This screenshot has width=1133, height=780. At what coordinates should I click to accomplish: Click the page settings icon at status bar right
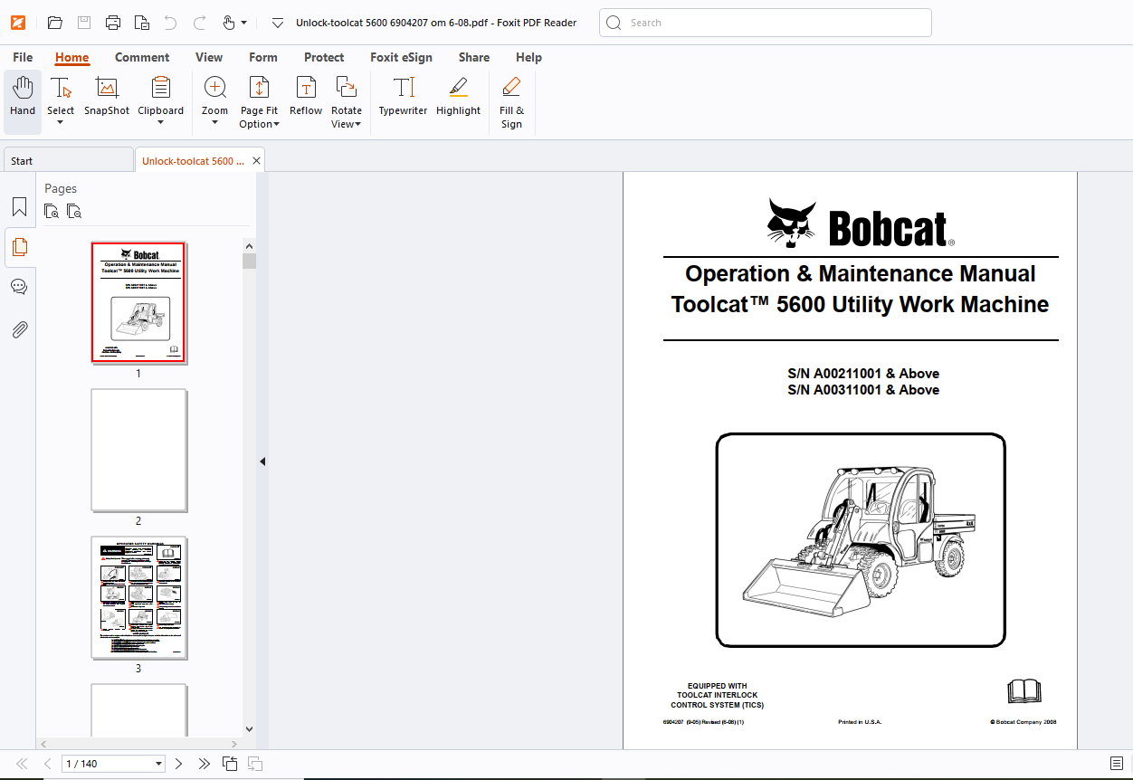[x=1117, y=764]
